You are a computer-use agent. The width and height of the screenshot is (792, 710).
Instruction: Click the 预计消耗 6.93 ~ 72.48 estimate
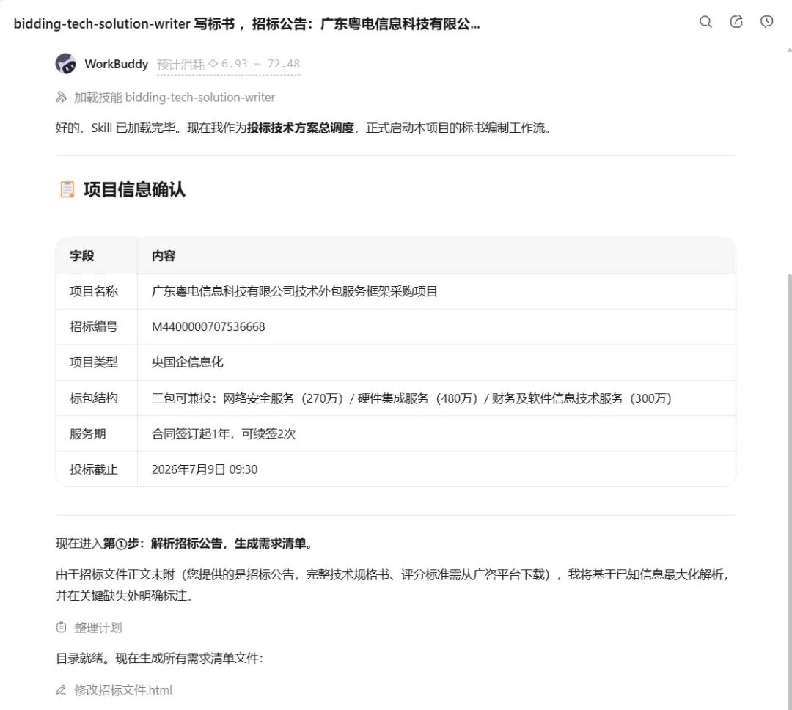[x=228, y=64]
